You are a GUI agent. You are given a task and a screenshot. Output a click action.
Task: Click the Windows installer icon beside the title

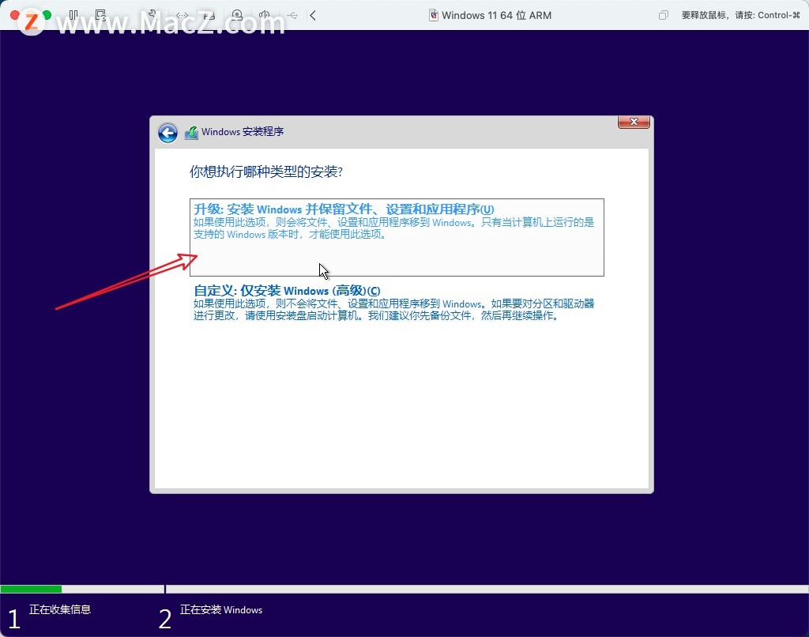pyautogui.click(x=191, y=133)
